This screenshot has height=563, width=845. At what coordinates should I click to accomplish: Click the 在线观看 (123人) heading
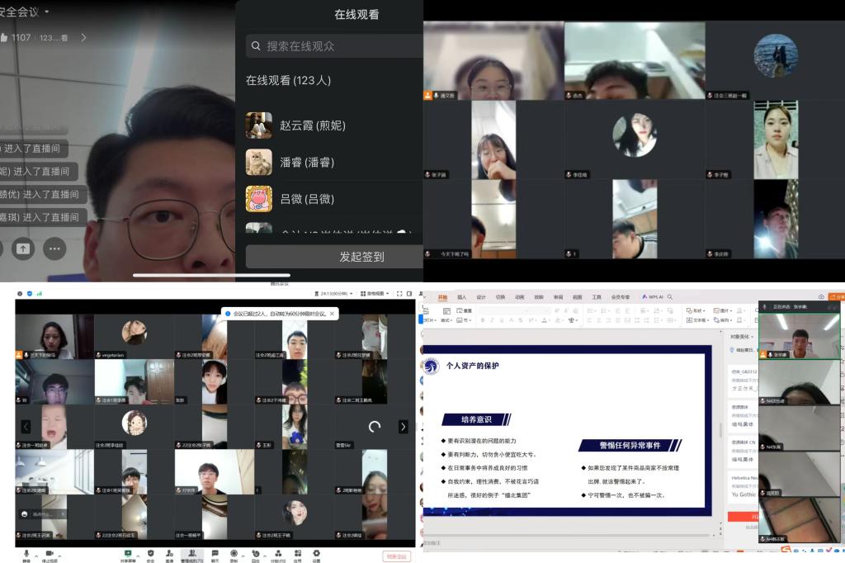(288, 80)
